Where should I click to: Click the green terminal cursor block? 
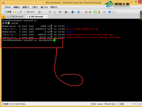55,40
